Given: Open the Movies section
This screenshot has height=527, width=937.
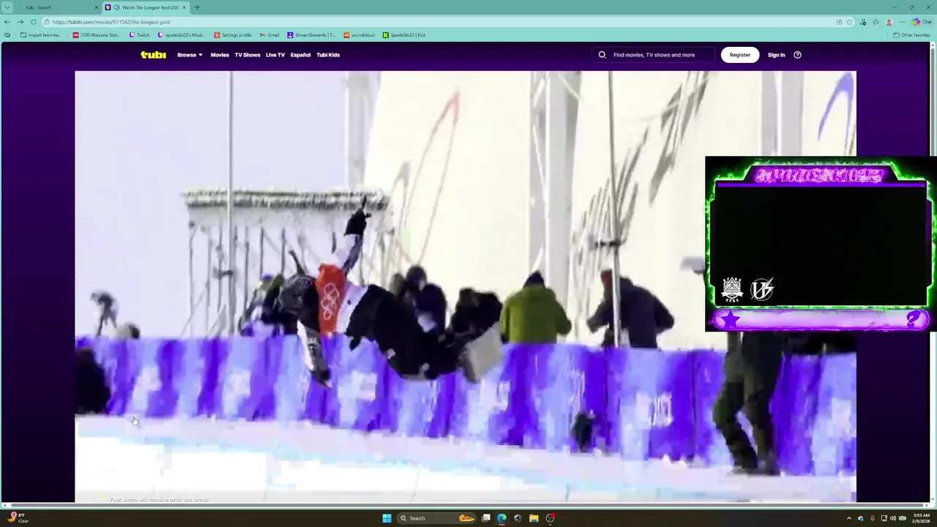Looking at the screenshot, I should click(x=220, y=55).
